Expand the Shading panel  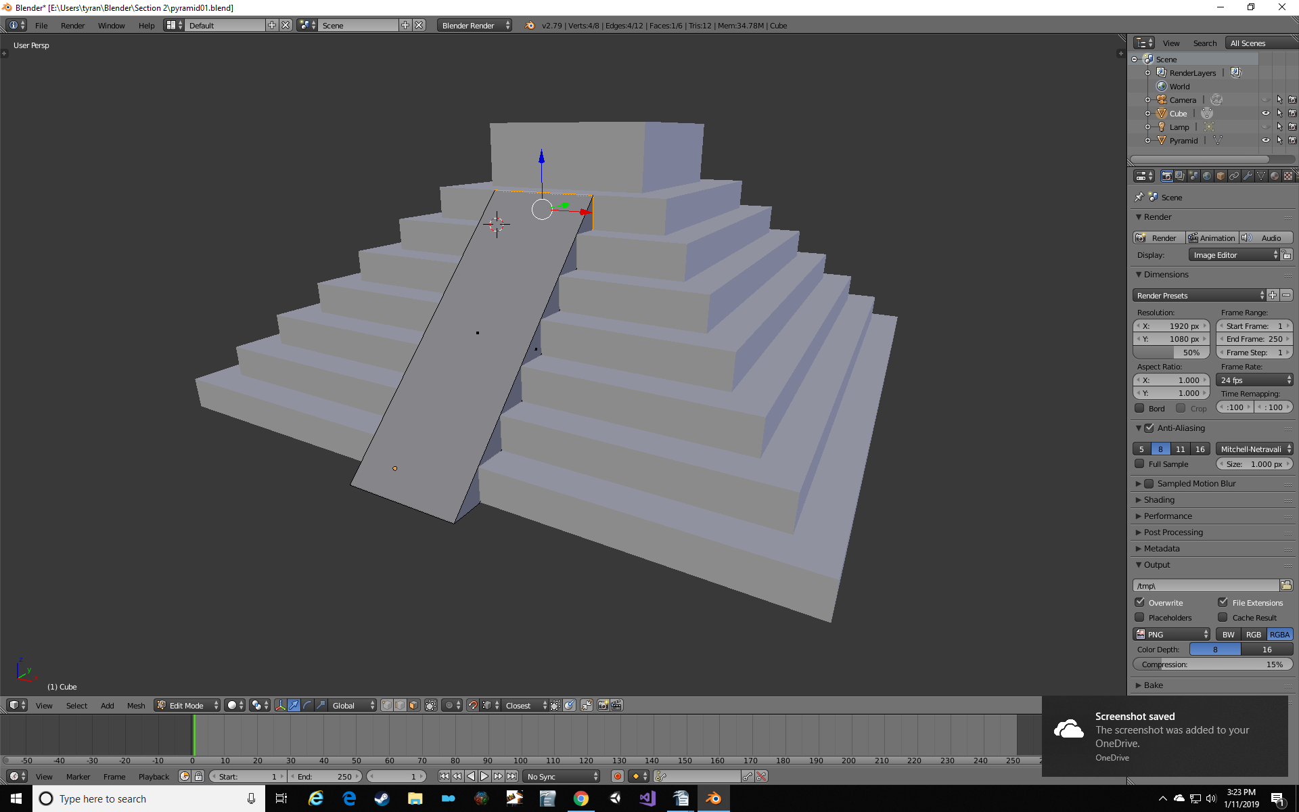tap(1159, 499)
